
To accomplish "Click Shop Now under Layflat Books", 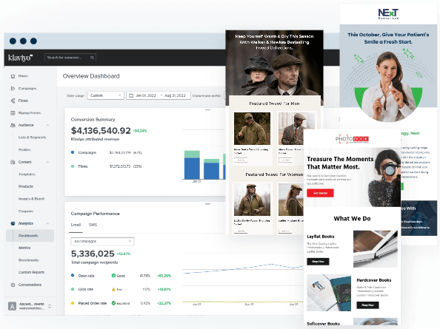I will [318, 262].
